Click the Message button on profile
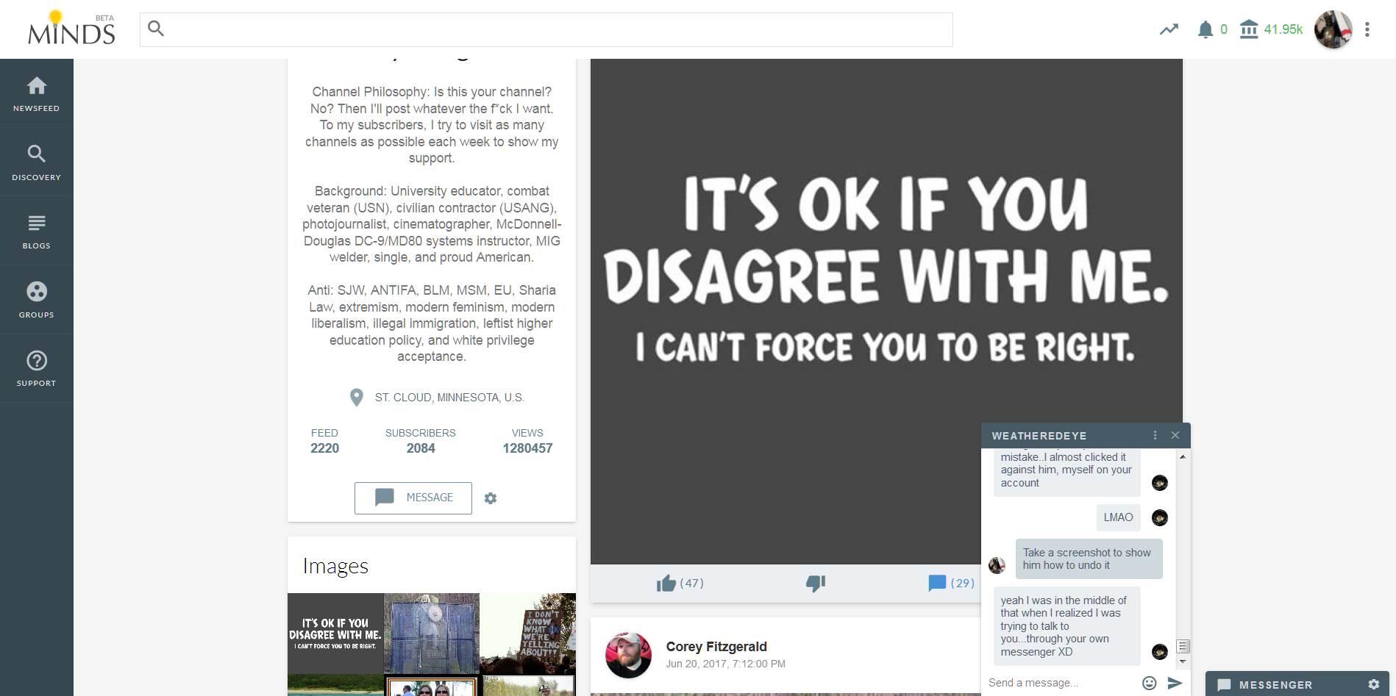 click(x=413, y=498)
